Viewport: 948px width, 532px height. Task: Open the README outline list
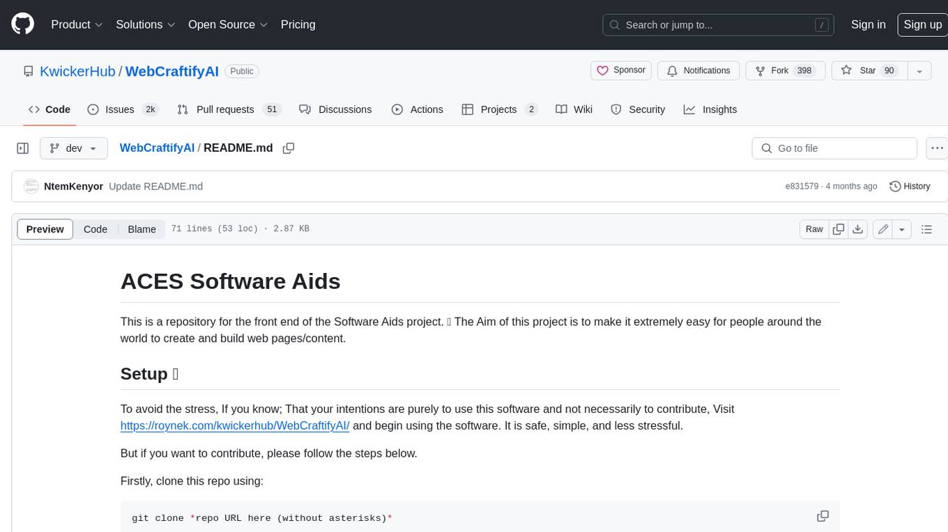pos(926,229)
